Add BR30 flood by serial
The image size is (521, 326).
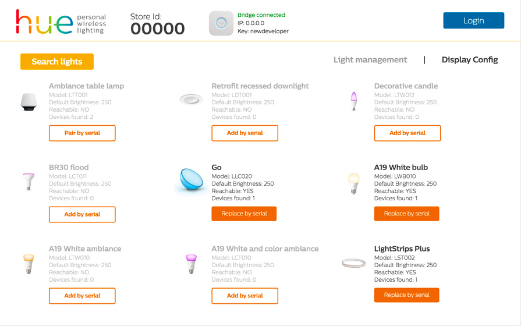pyautogui.click(x=82, y=214)
